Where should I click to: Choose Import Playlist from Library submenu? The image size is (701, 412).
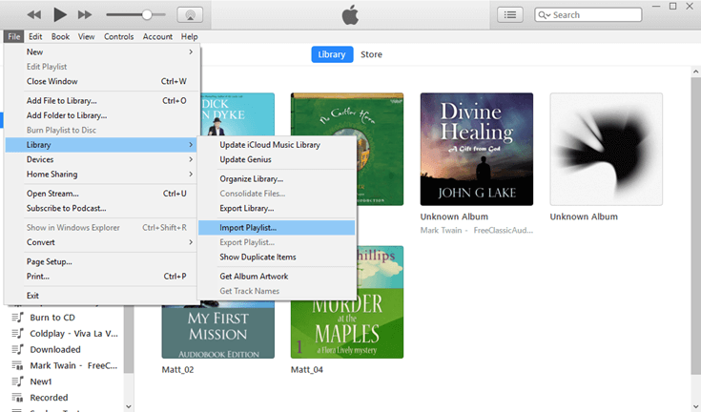click(261, 227)
